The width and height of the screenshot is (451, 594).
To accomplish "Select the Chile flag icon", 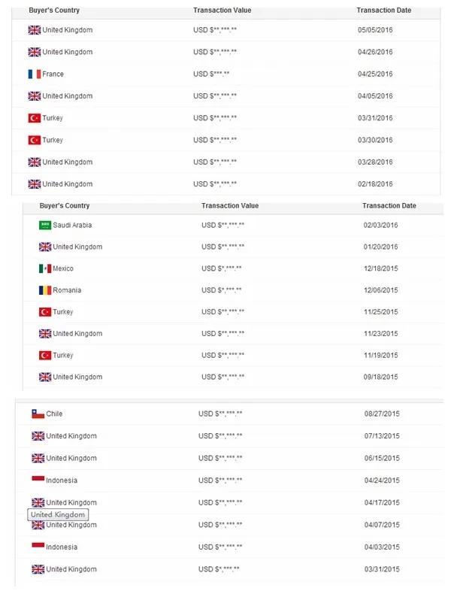I will click(x=38, y=414).
